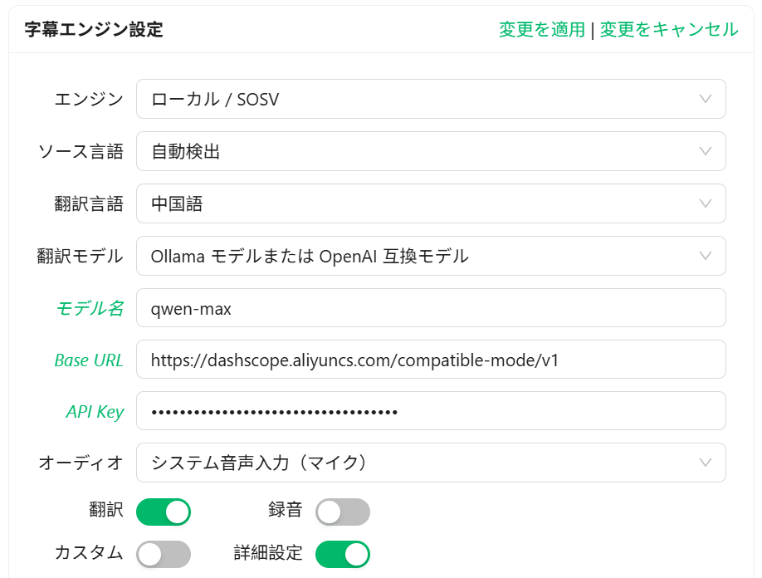Screen dimensions: 762x578
Task: Disable the 翻訳 toggle switch
Action: coord(164,512)
